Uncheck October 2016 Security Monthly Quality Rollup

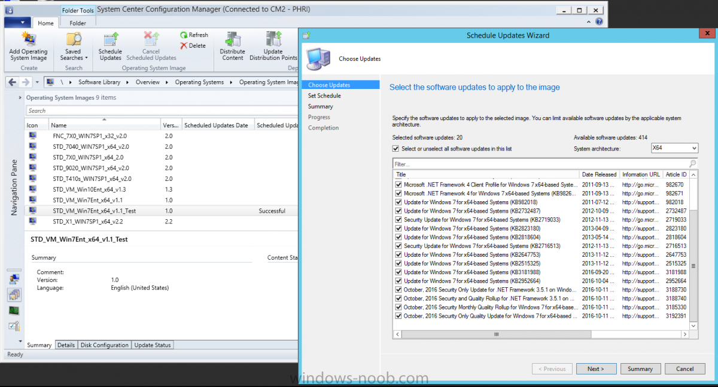pos(398,308)
